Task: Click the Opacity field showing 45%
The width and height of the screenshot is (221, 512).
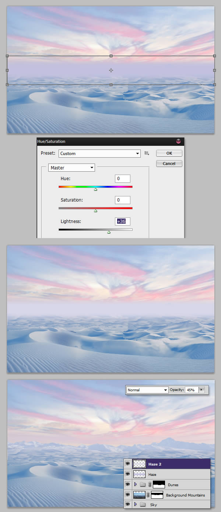Action: tap(192, 390)
